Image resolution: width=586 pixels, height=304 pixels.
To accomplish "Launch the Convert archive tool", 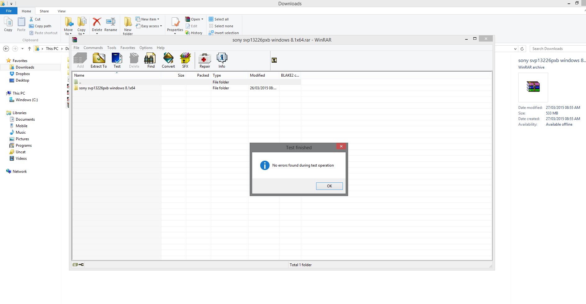I will [168, 60].
